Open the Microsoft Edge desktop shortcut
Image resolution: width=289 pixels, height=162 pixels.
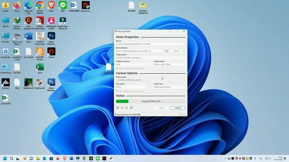(28, 8)
